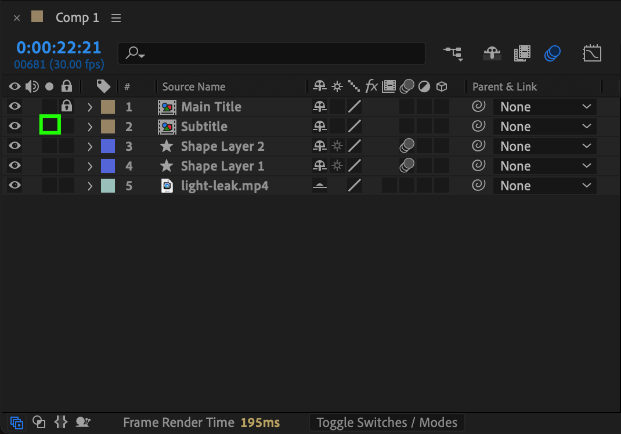Toggle continuous rasterize on Shape Layer 1

337,165
